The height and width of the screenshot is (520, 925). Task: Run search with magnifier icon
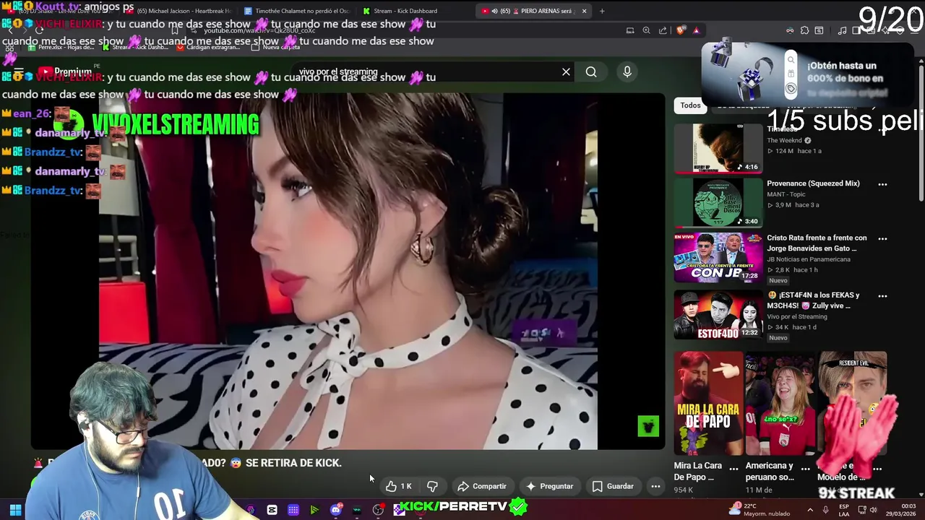point(591,71)
